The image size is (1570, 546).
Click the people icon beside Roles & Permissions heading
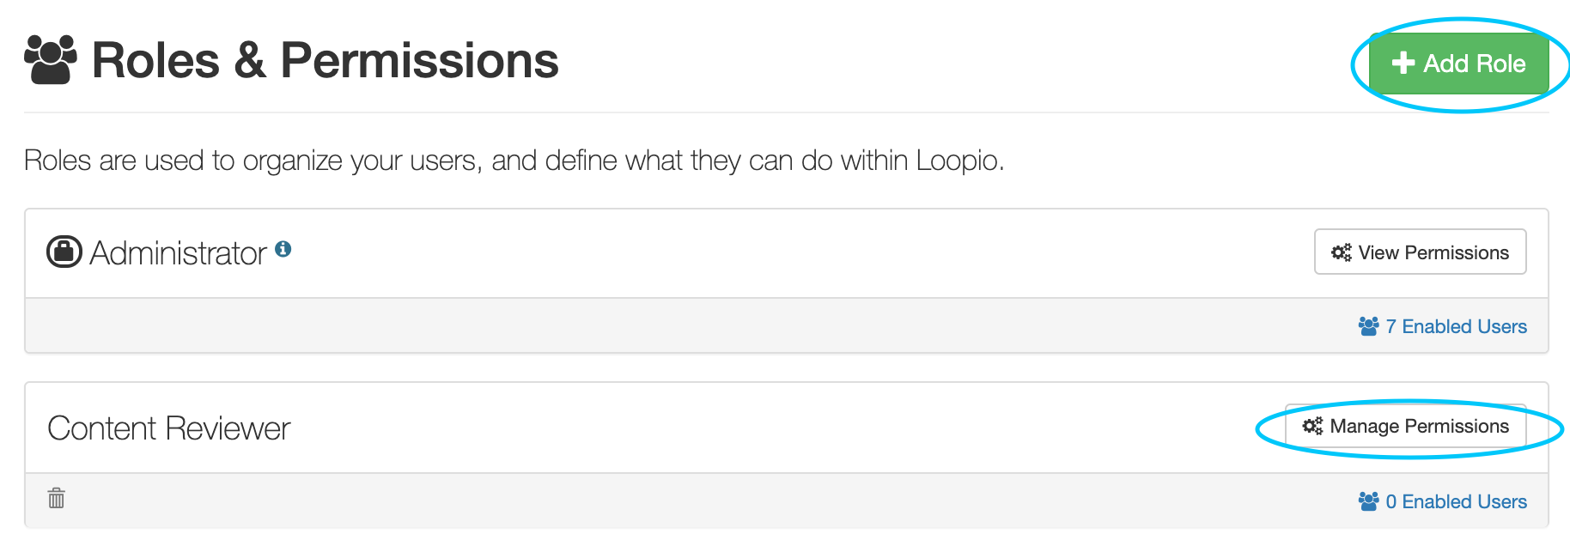click(50, 58)
